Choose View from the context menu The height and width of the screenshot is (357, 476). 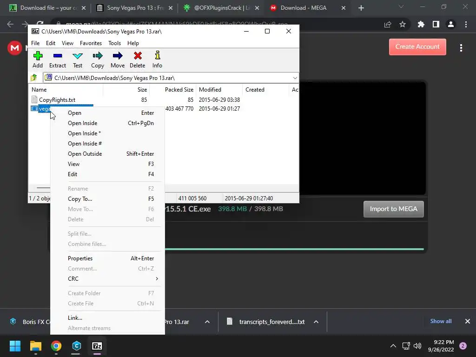point(107,164)
